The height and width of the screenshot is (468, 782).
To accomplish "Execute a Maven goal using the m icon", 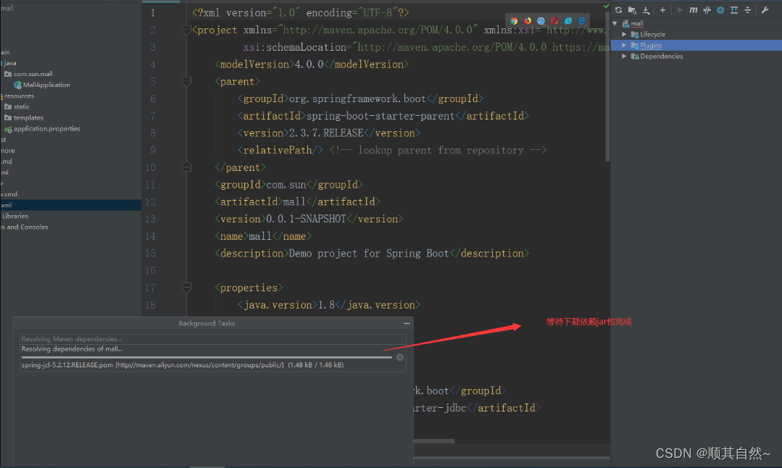I will point(694,9).
